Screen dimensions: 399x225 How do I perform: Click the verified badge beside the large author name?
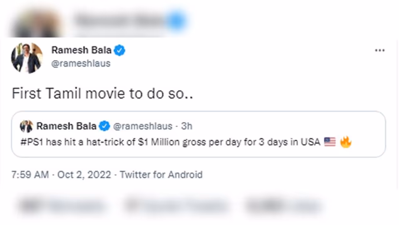point(119,50)
